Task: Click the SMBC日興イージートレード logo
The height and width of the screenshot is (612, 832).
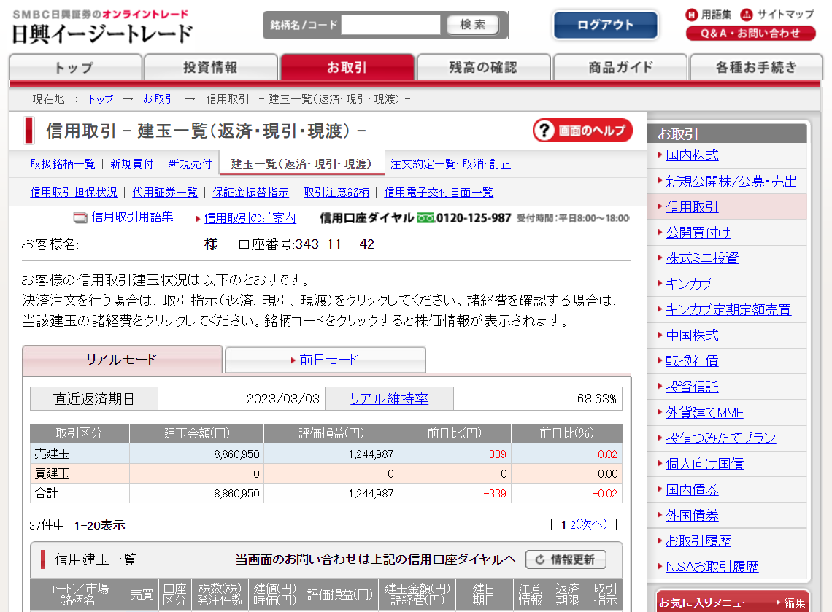Action: pyautogui.click(x=102, y=27)
